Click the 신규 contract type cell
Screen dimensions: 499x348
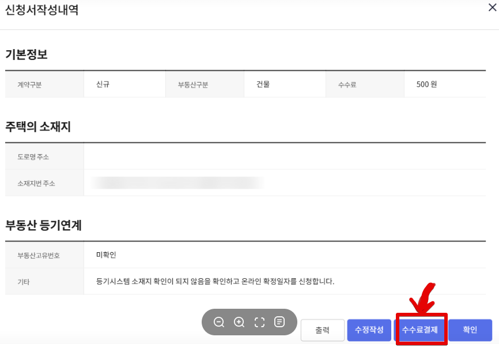124,84
